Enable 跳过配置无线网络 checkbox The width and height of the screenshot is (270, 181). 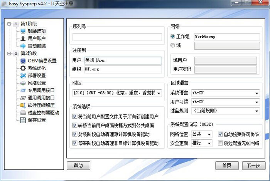(x=220, y=143)
